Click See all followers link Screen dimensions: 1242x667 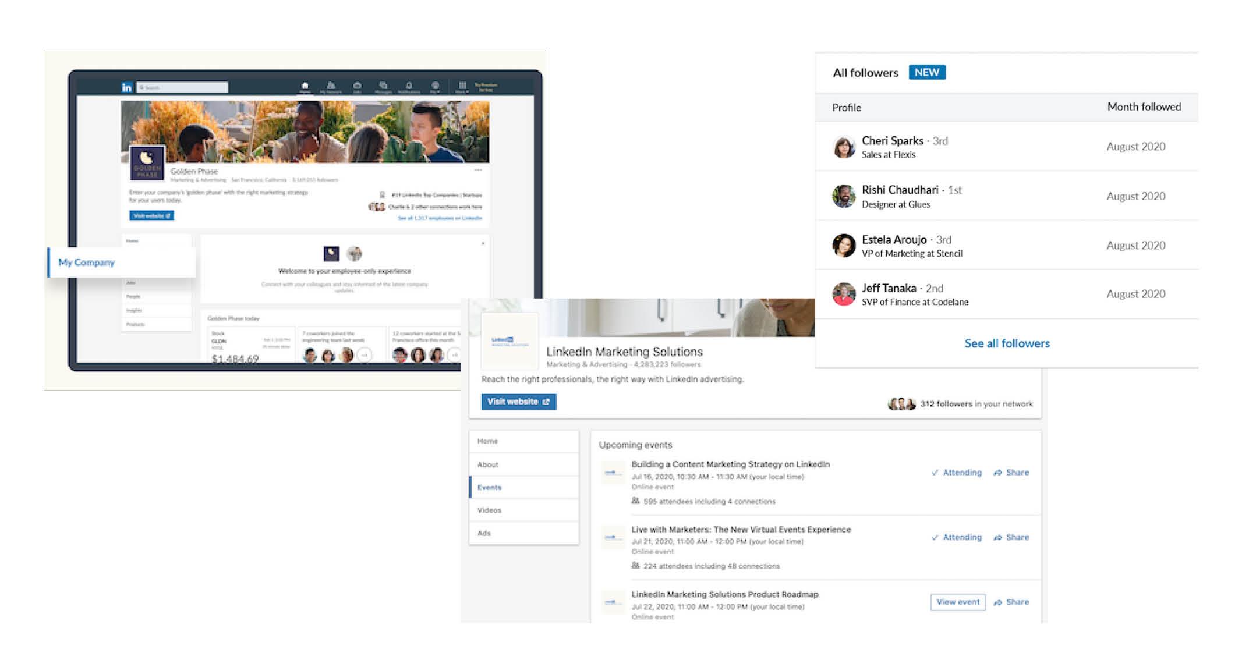tap(1007, 343)
